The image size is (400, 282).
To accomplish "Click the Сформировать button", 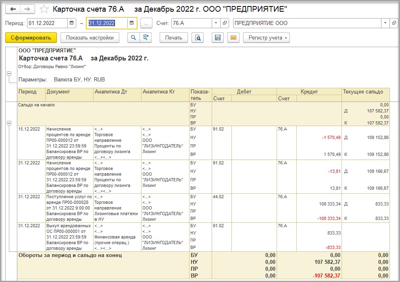I will coord(31,38).
